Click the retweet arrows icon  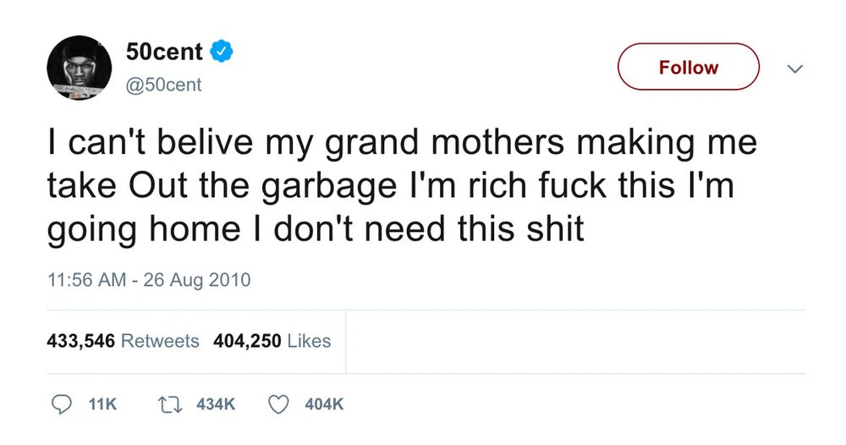pos(169,405)
